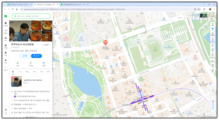
Task: Close the place detail panel
Action: click(55, 23)
